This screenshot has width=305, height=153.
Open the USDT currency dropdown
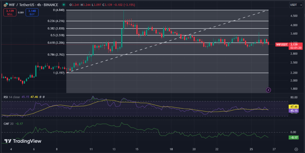point(296,5)
